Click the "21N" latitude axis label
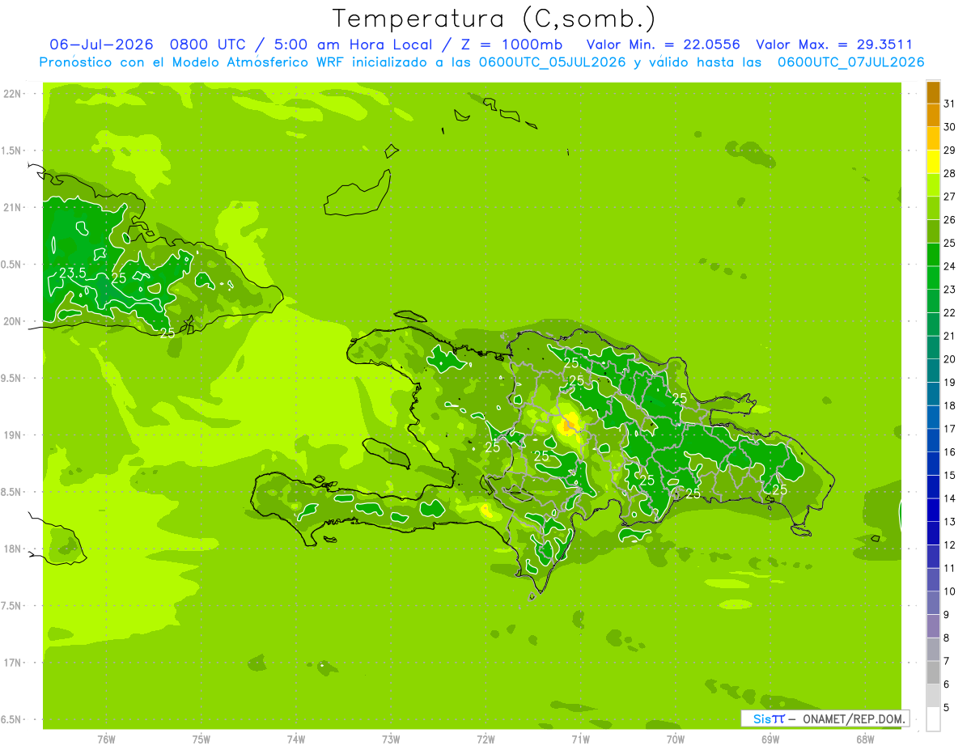Viewport: 971px width, 750px height. point(11,207)
